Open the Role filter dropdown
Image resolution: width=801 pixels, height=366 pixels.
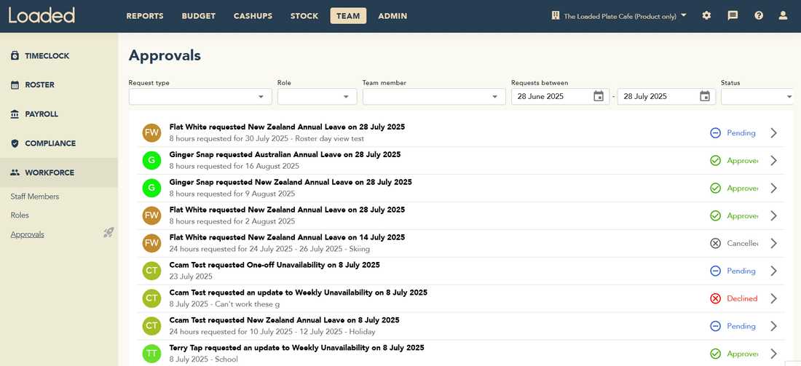(317, 97)
